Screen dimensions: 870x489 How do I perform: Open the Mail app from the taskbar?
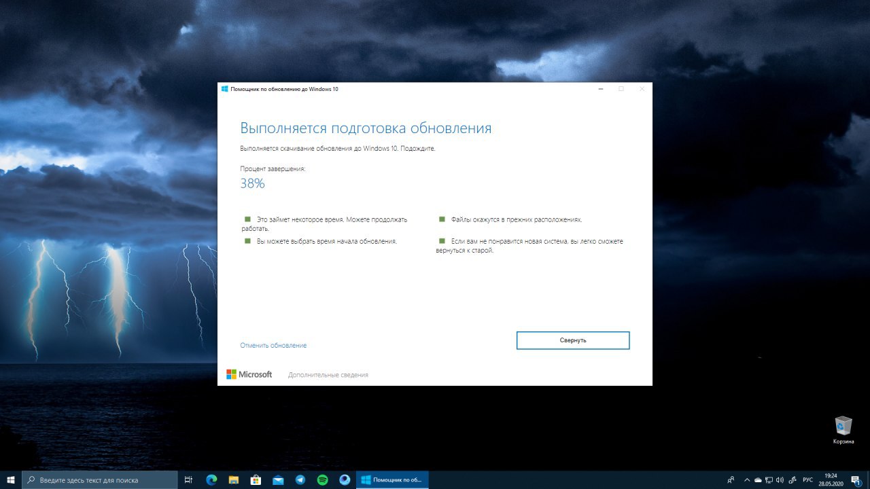point(278,479)
